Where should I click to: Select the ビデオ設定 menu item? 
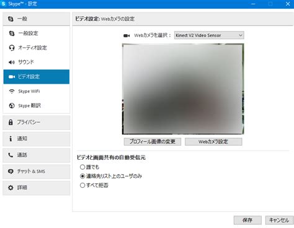coord(37,77)
